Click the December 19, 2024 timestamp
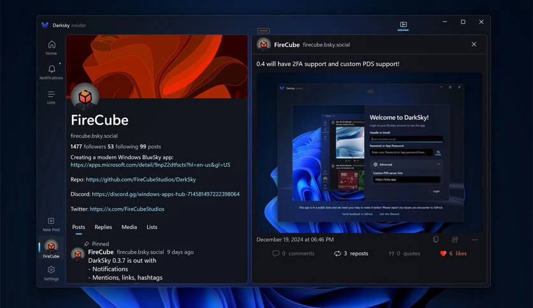Viewport: 533px width, 308px height. 295,239
